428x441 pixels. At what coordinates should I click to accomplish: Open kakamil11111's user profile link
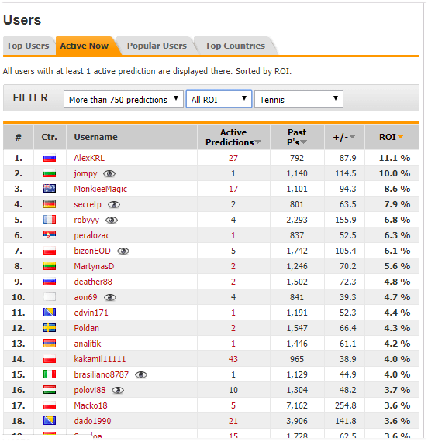pos(100,359)
